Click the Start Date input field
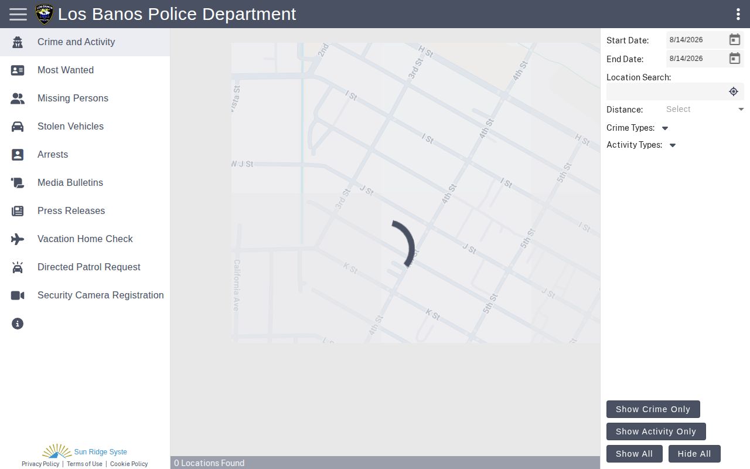This screenshot has width=750, height=469. 697,40
